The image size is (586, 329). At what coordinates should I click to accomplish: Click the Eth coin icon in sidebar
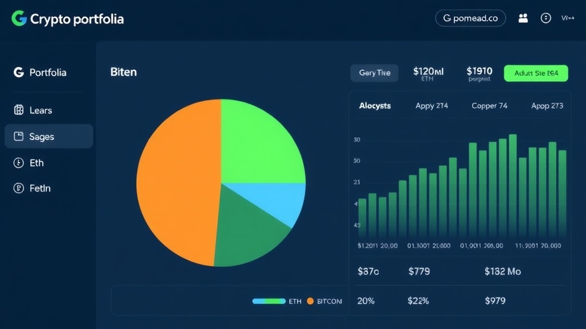[x=18, y=163]
